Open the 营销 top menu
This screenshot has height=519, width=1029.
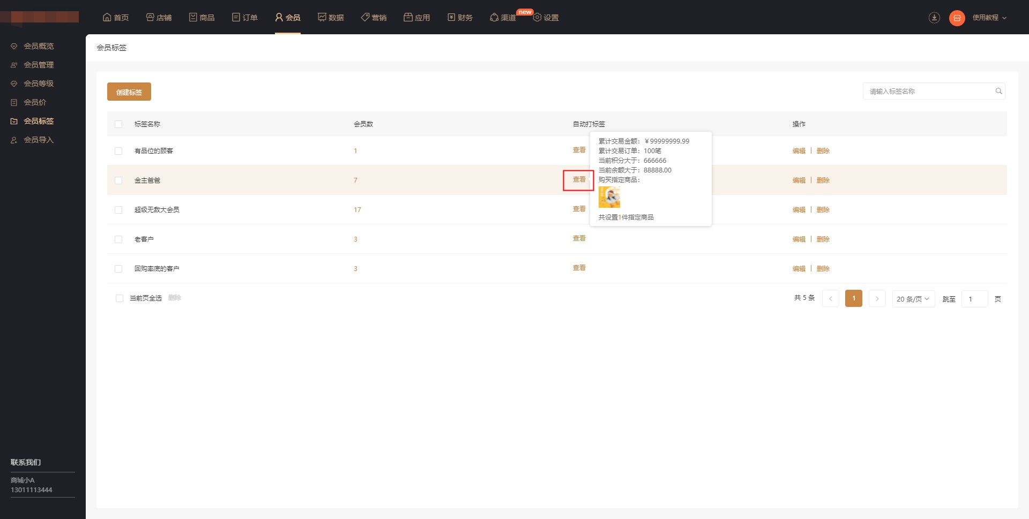tap(374, 18)
